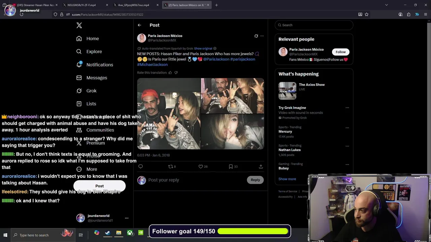
Task: Open jourdanworld account menu dots
Action: click(127, 218)
